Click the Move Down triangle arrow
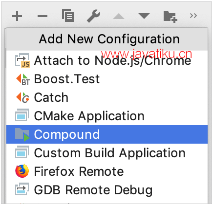The image size is (213, 205). 144,16
